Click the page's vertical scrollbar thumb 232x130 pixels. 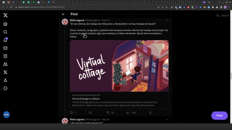point(231,76)
